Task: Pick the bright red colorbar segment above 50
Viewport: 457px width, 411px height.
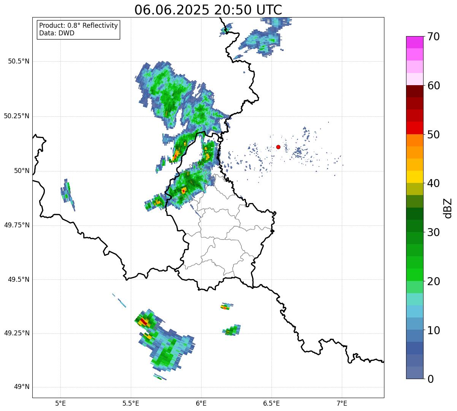Action: point(414,128)
